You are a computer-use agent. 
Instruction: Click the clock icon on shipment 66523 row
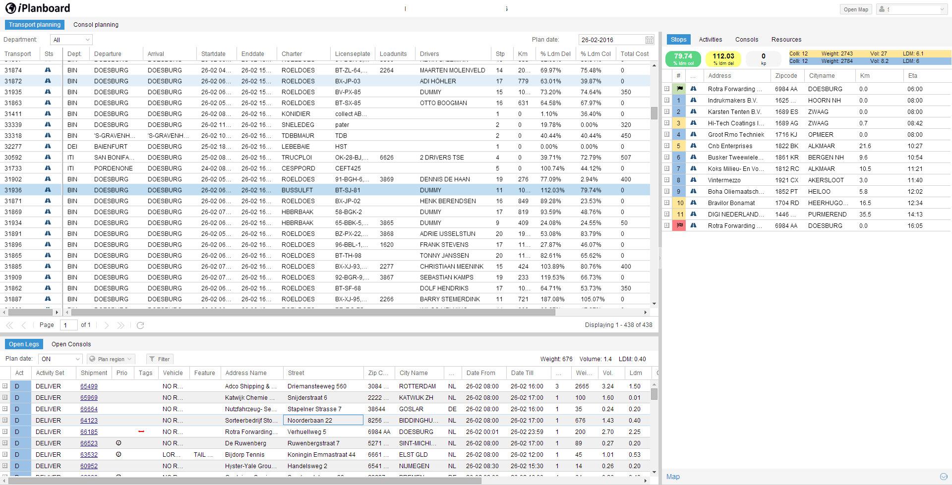[118, 443]
